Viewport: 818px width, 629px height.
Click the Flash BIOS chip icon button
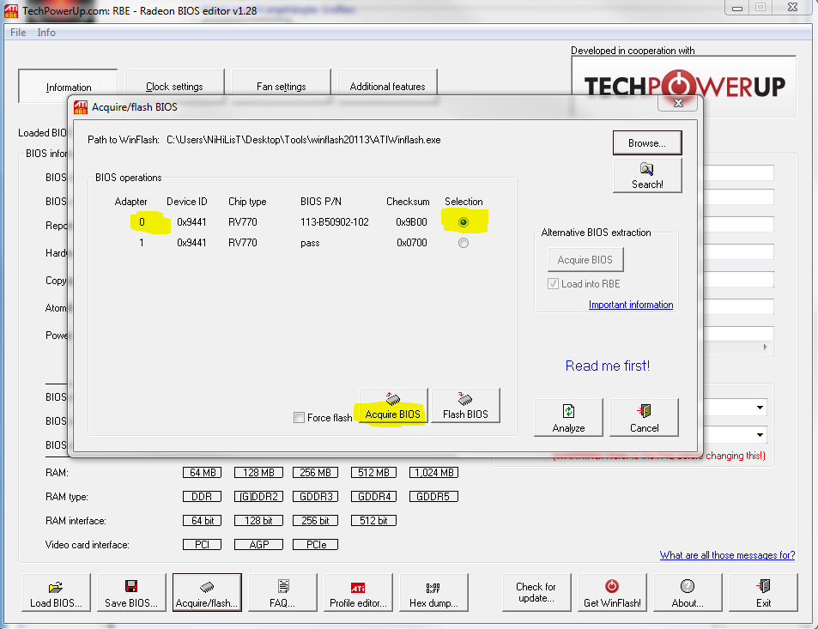465,406
